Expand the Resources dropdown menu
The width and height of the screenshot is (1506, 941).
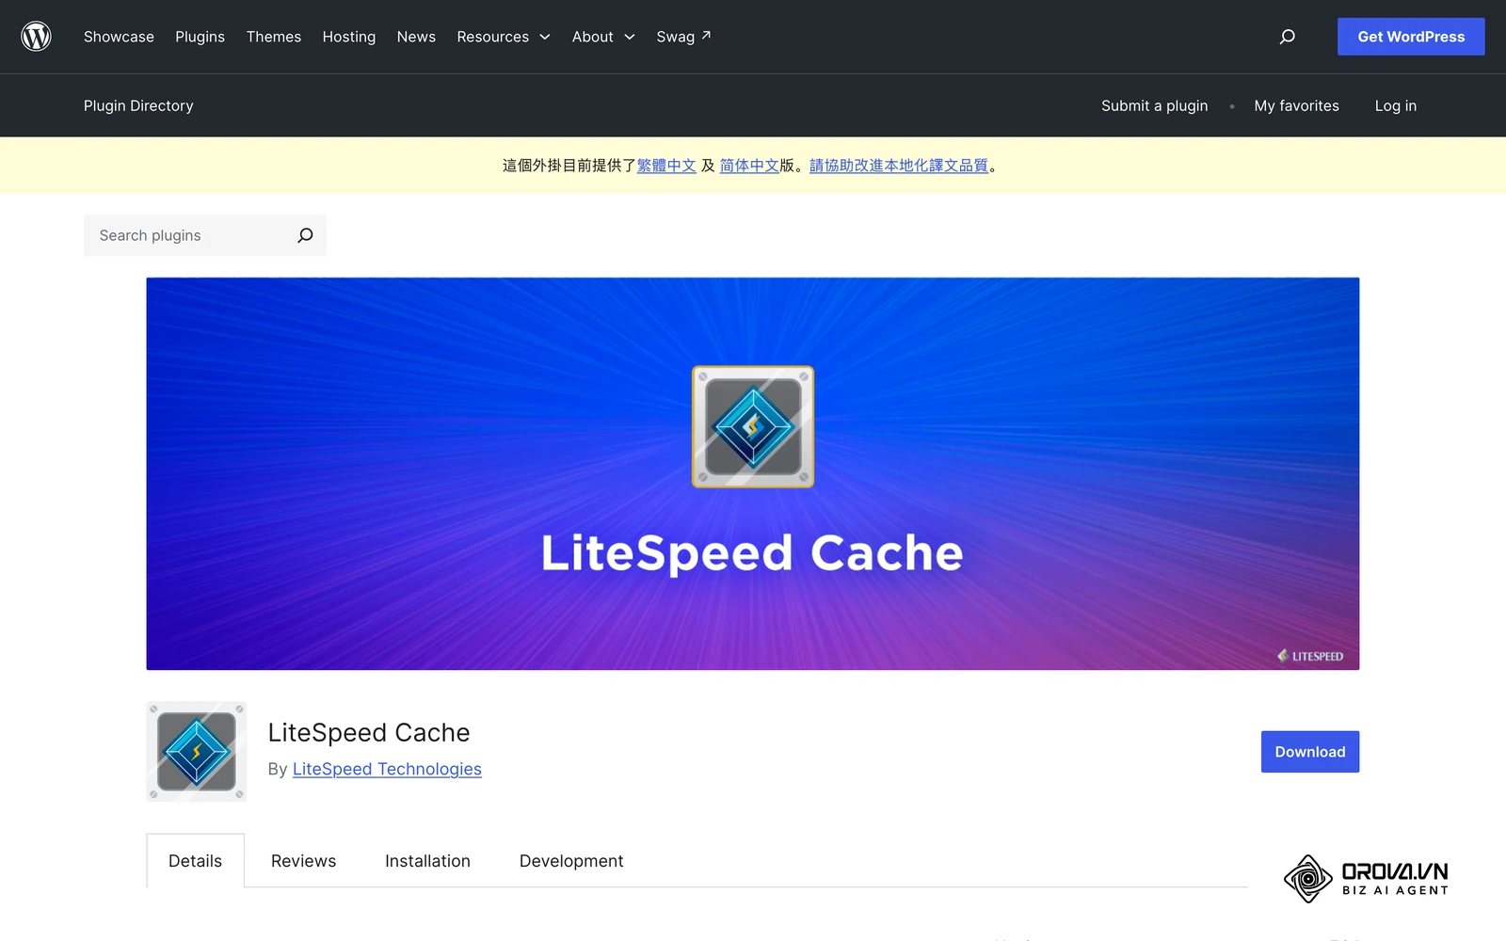[x=504, y=37]
